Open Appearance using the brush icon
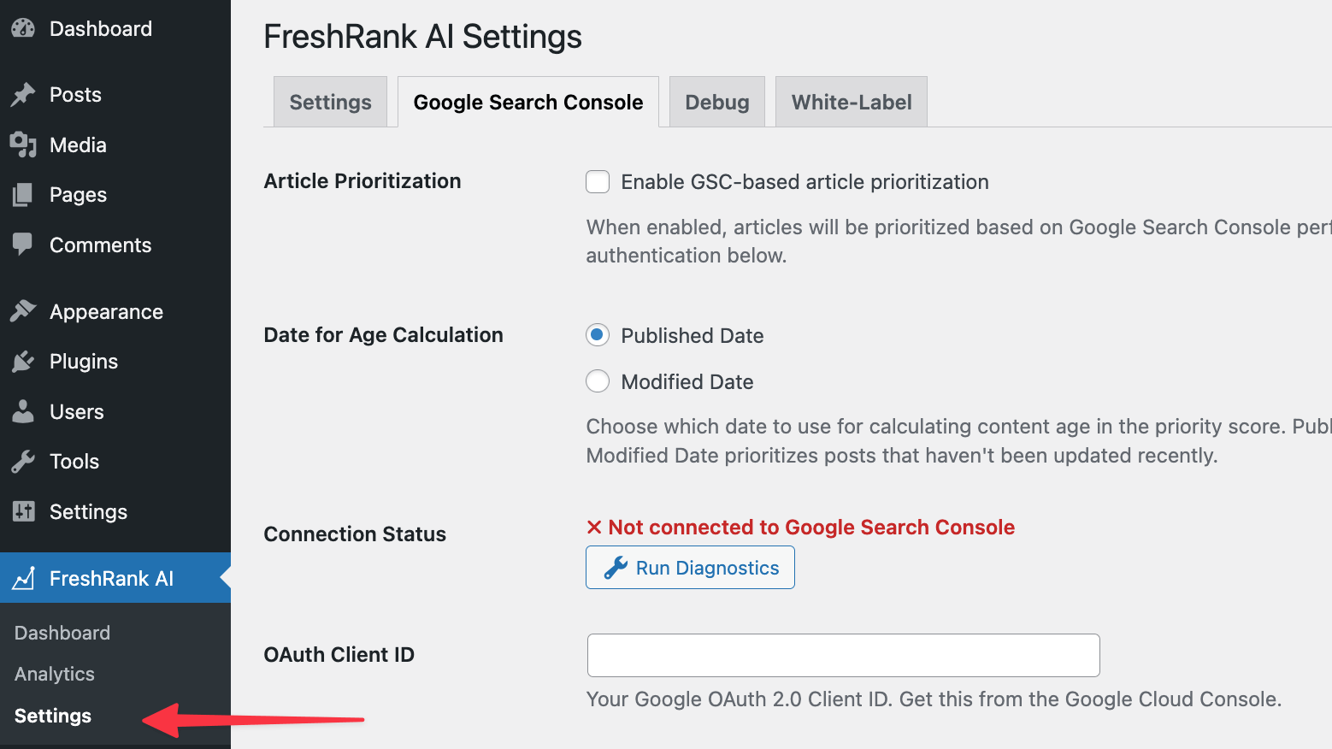This screenshot has height=749, width=1332. pyautogui.click(x=24, y=310)
